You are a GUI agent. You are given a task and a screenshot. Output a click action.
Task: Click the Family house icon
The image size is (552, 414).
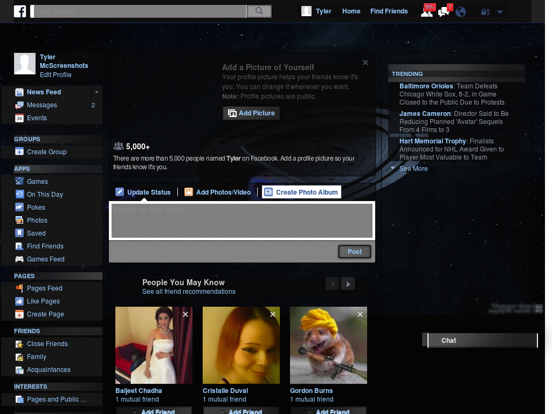[19, 357]
